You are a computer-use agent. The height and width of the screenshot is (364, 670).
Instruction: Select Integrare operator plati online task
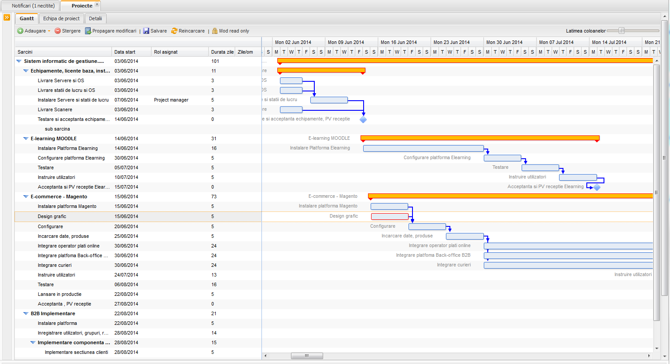point(138,246)
